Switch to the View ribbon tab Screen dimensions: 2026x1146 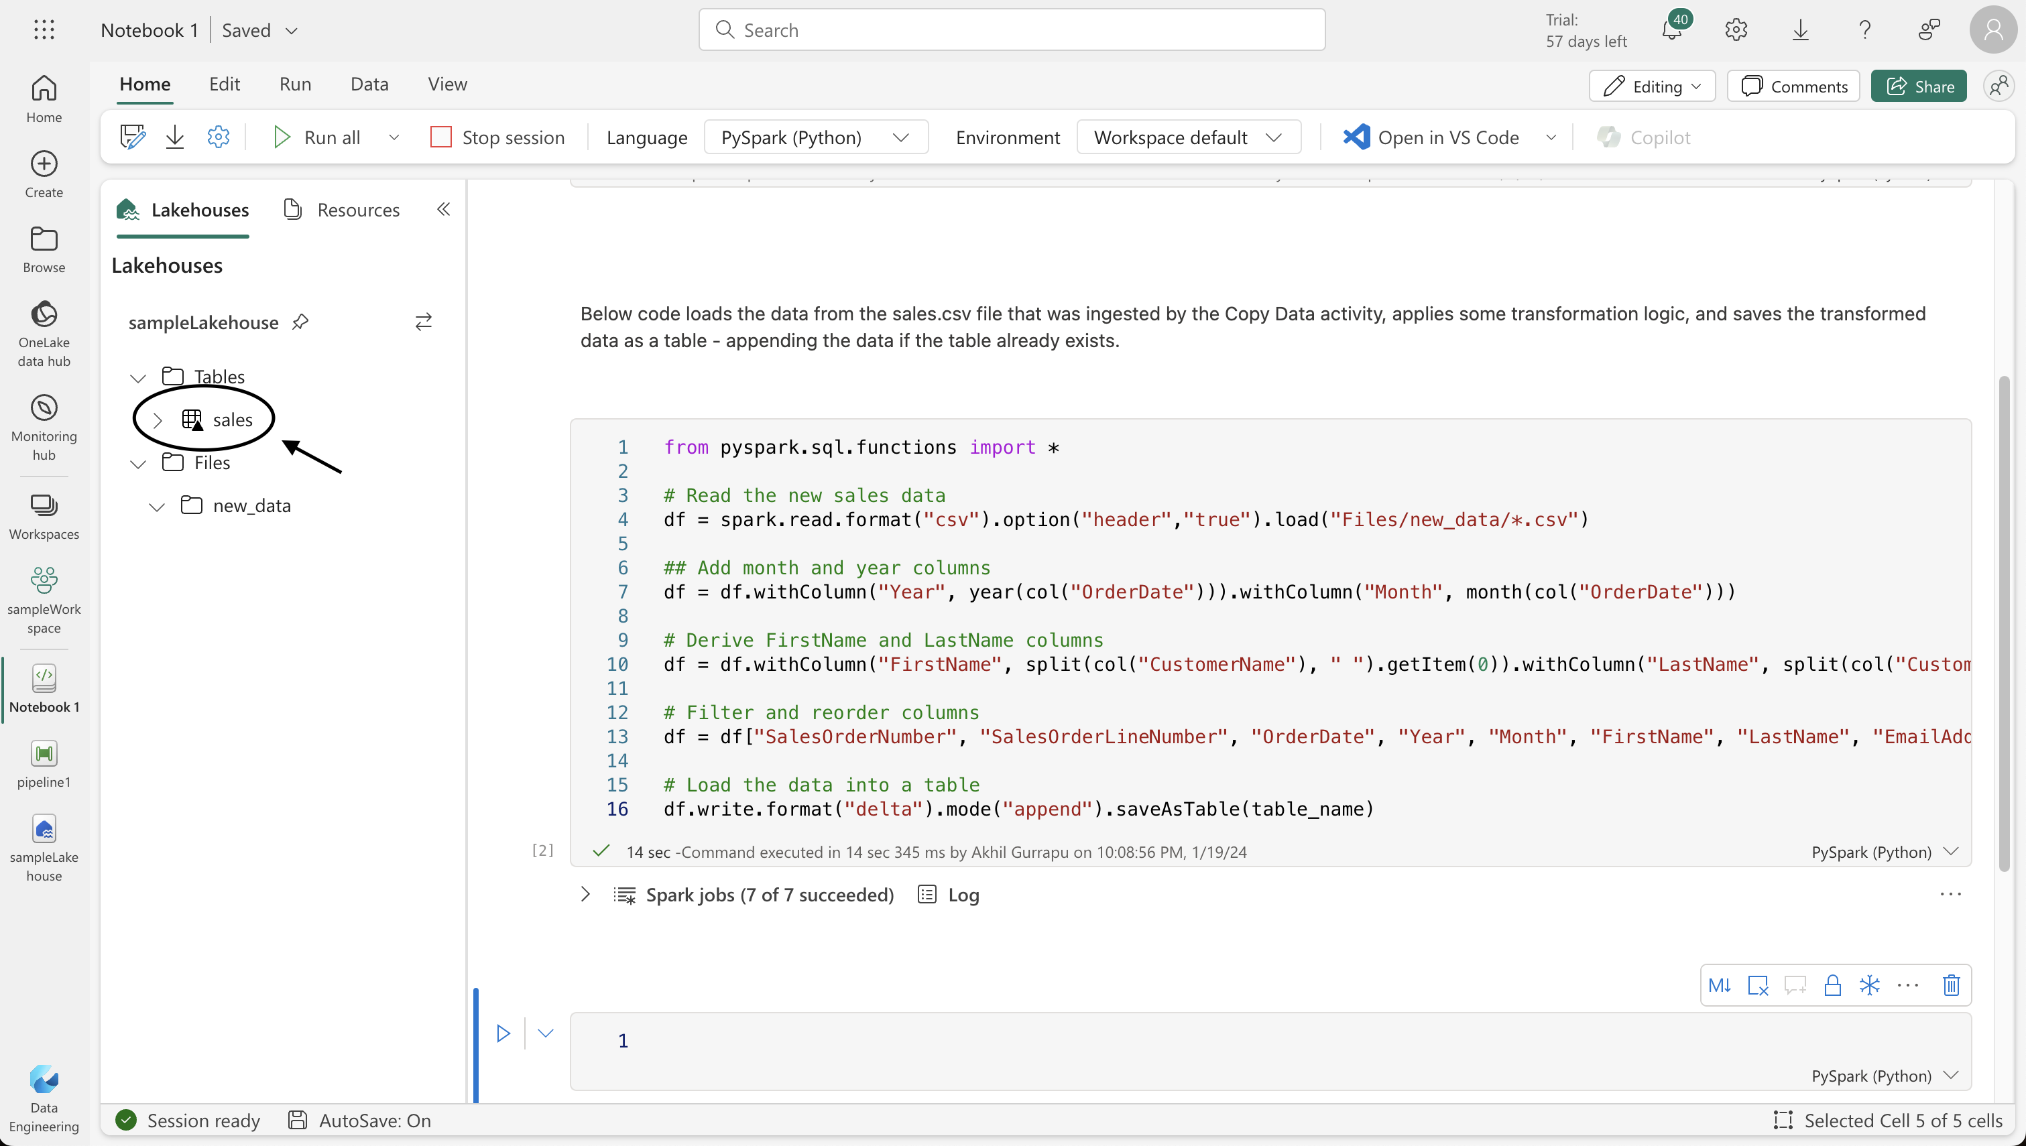click(447, 84)
